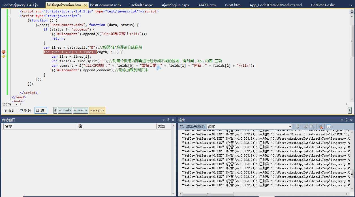
Task: Select the <head> tag breadcrumb
Action: 81,110
